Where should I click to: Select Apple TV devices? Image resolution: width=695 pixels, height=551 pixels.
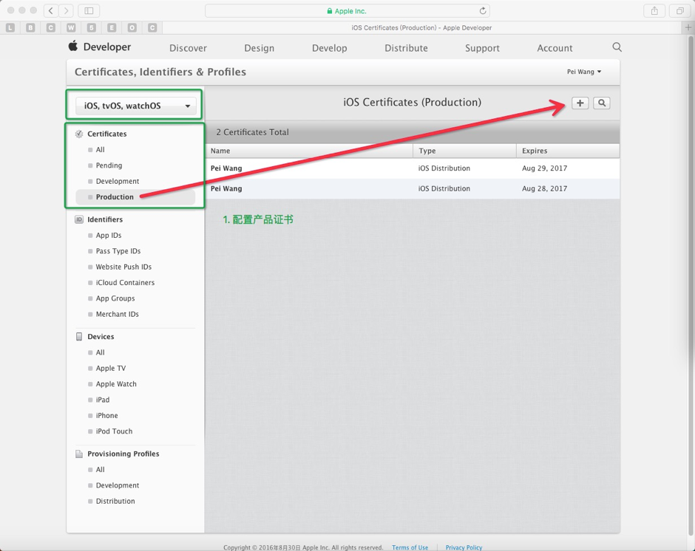[x=111, y=368]
